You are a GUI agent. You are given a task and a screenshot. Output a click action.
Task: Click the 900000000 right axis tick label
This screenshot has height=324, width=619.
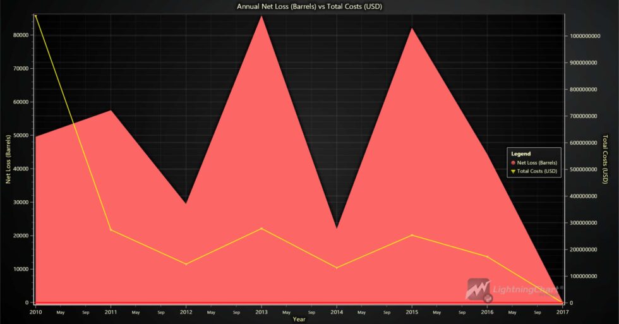[584, 63]
